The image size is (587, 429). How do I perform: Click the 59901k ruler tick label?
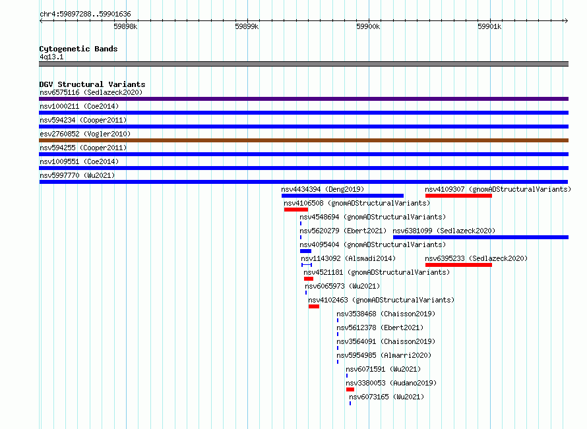489,26
